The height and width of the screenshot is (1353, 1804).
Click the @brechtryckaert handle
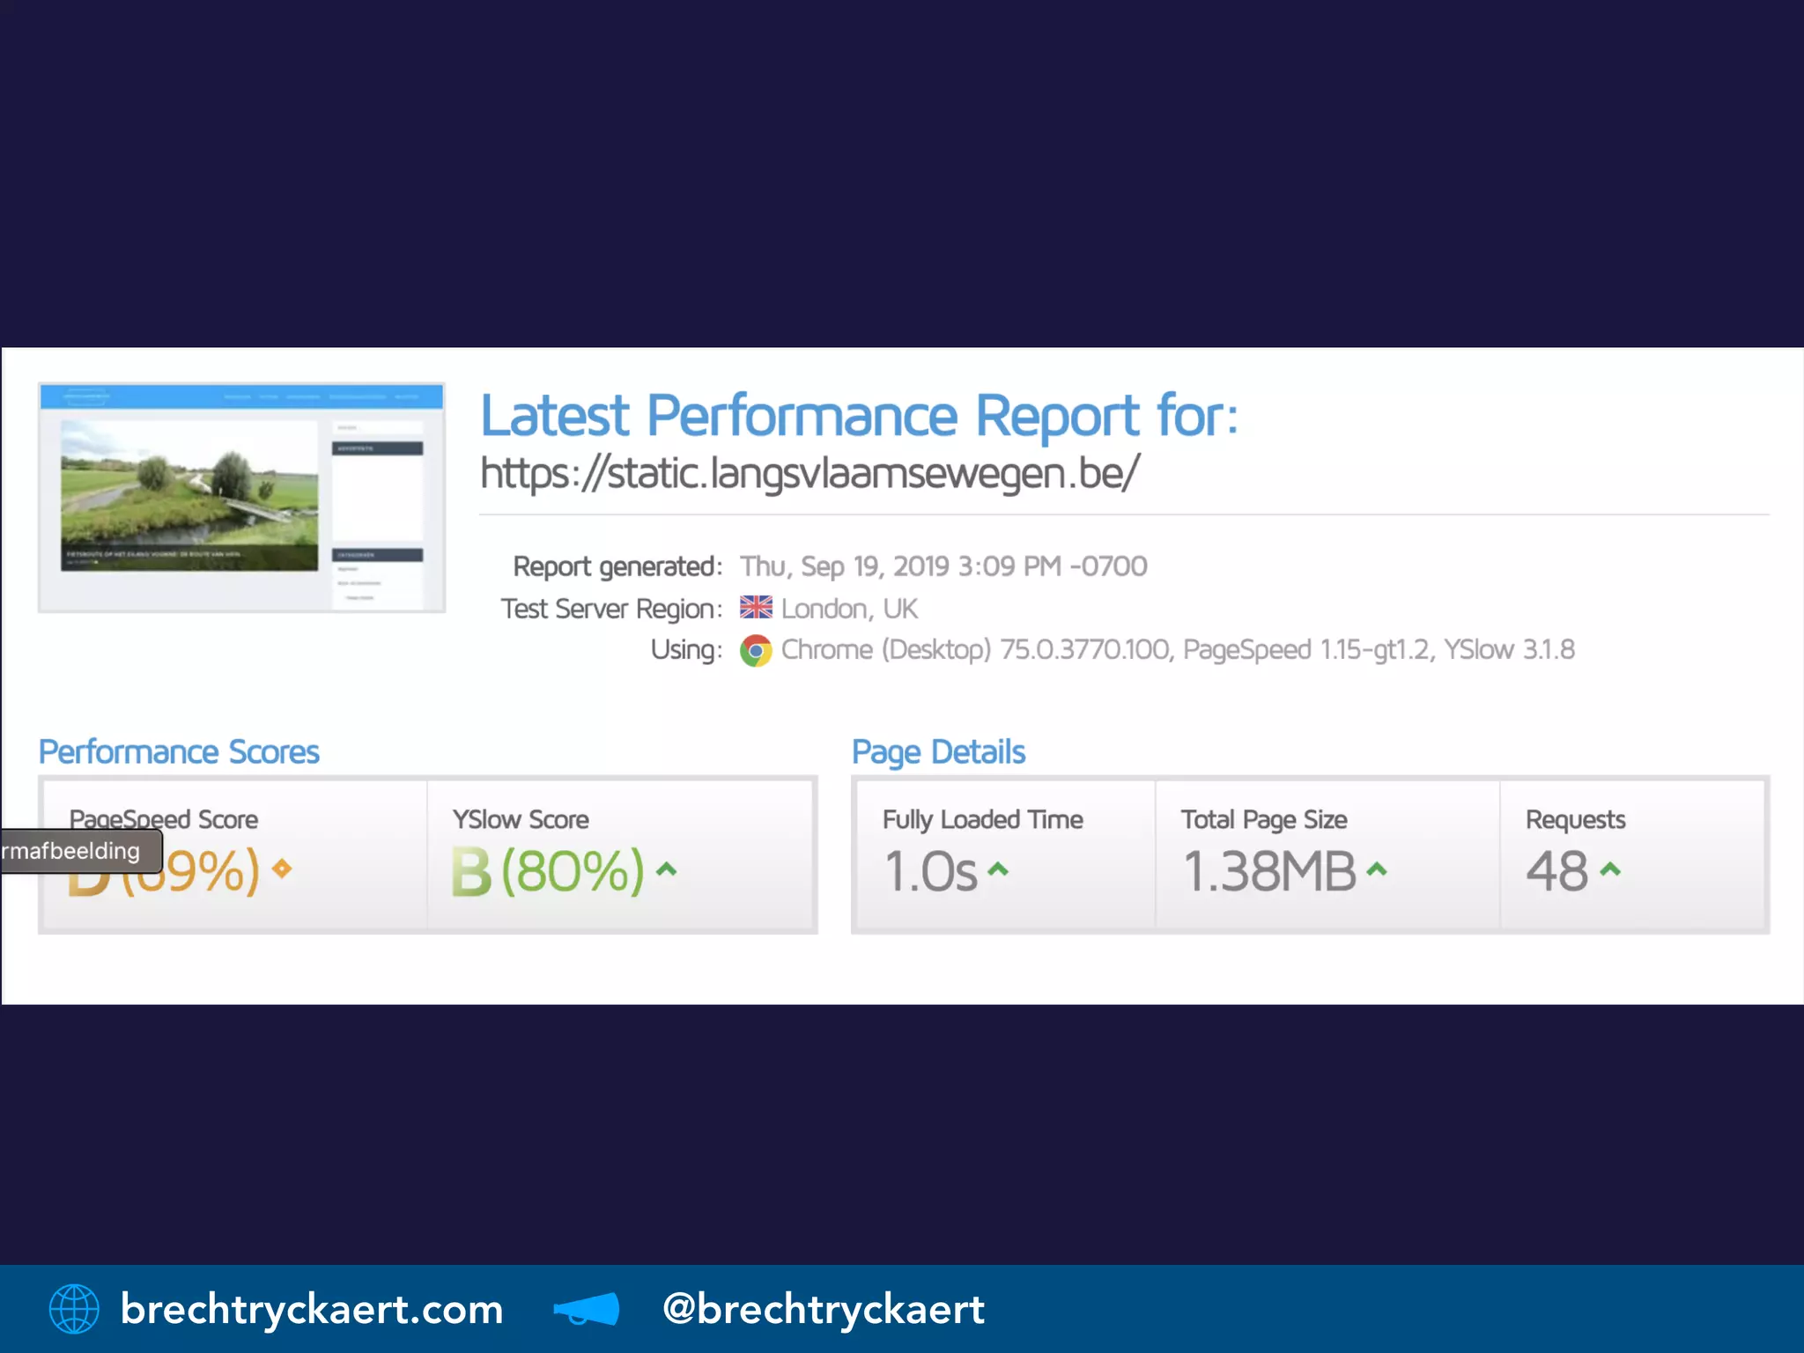pos(823,1309)
